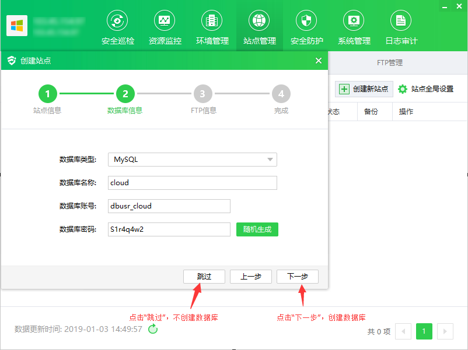The height and width of the screenshot is (350, 468).
Task: Open the 日志审计 log audit icon
Action: (x=401, y=20)
